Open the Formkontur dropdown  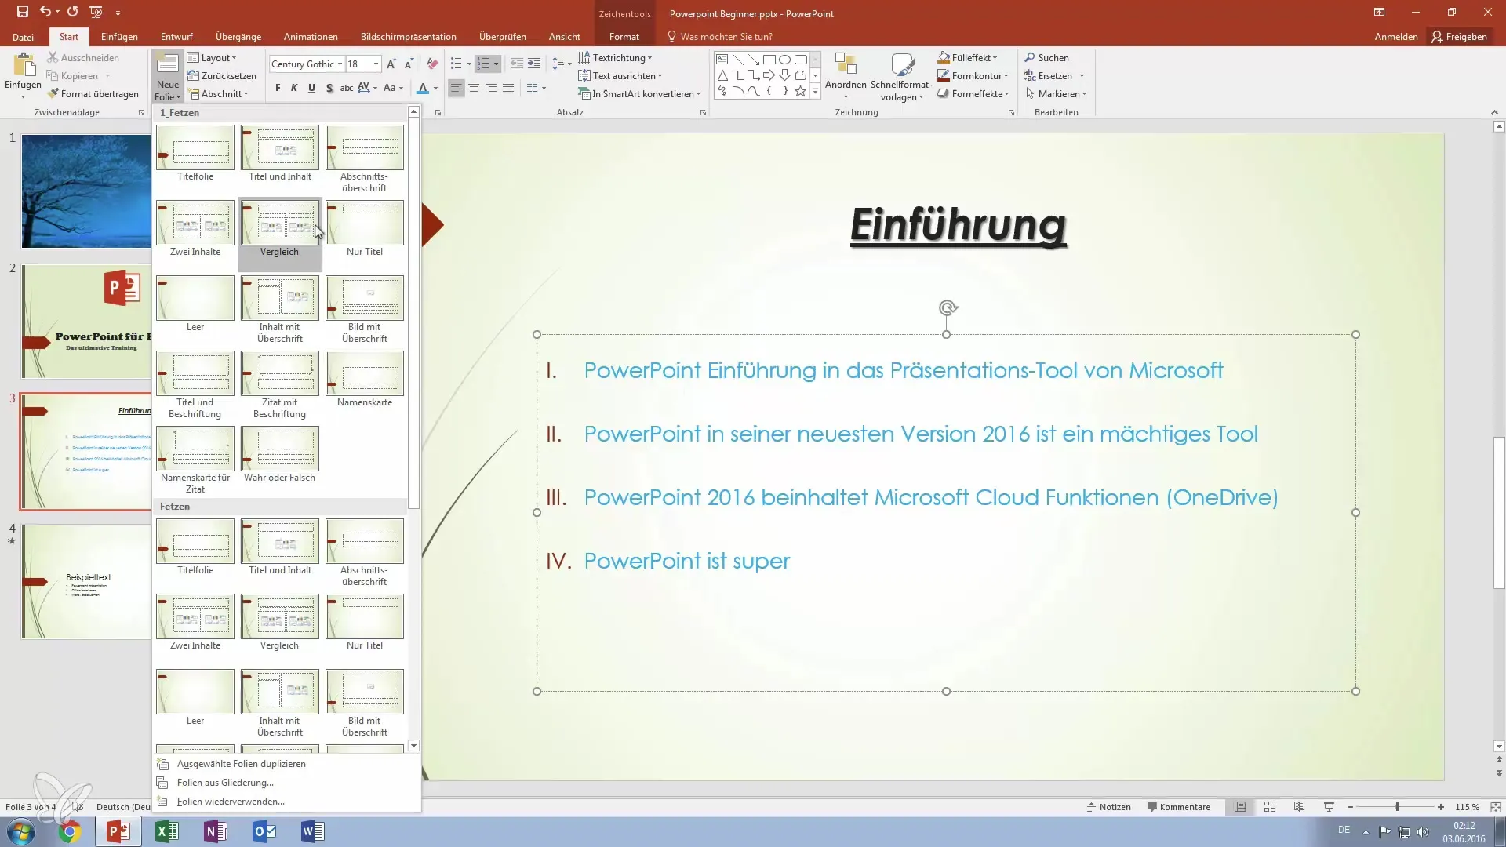[973, 76]
